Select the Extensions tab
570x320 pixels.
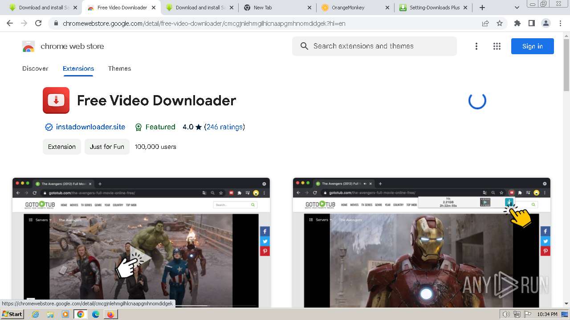tap(78, 68)
